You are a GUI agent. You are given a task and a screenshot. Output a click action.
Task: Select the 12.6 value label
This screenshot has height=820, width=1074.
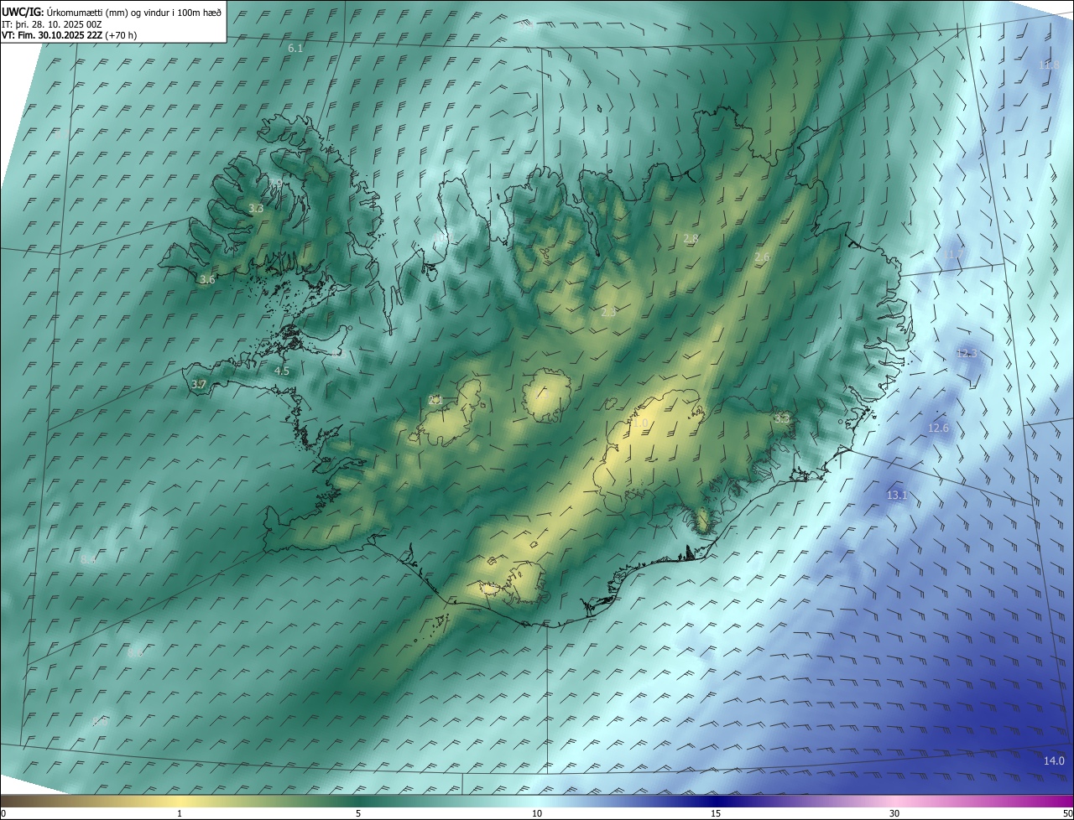[938, 428]
